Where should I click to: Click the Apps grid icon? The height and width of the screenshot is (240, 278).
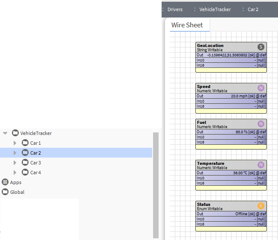pos(5,182)
